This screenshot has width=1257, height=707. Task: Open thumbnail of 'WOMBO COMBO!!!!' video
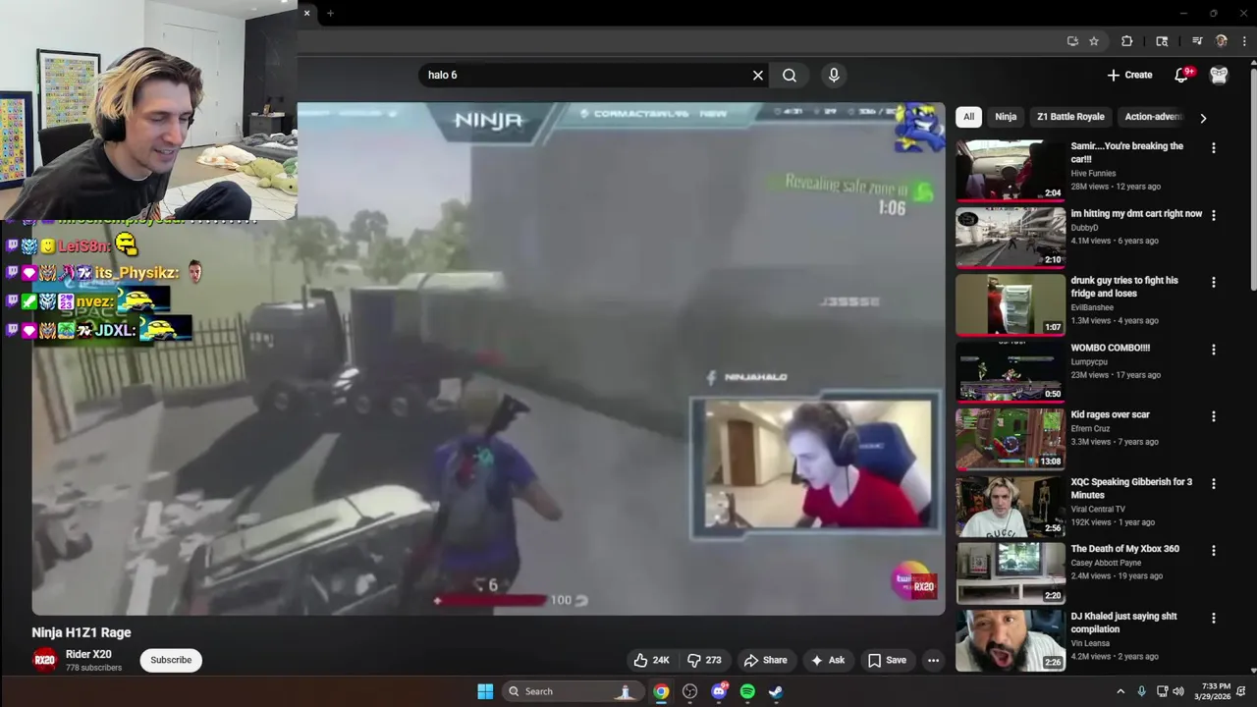pos(1011,371)
